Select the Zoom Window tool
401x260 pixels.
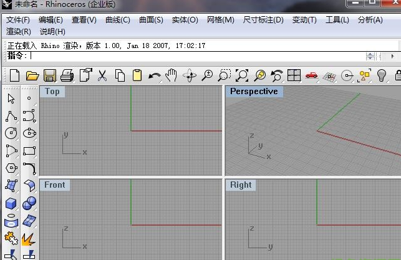[224, 75]
